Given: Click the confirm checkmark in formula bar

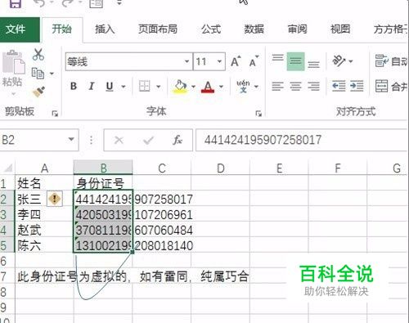Looking at the screenshot, I should pos(148,140).
